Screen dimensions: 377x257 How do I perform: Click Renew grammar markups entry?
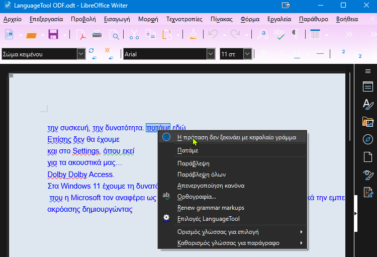click(233, 208)
